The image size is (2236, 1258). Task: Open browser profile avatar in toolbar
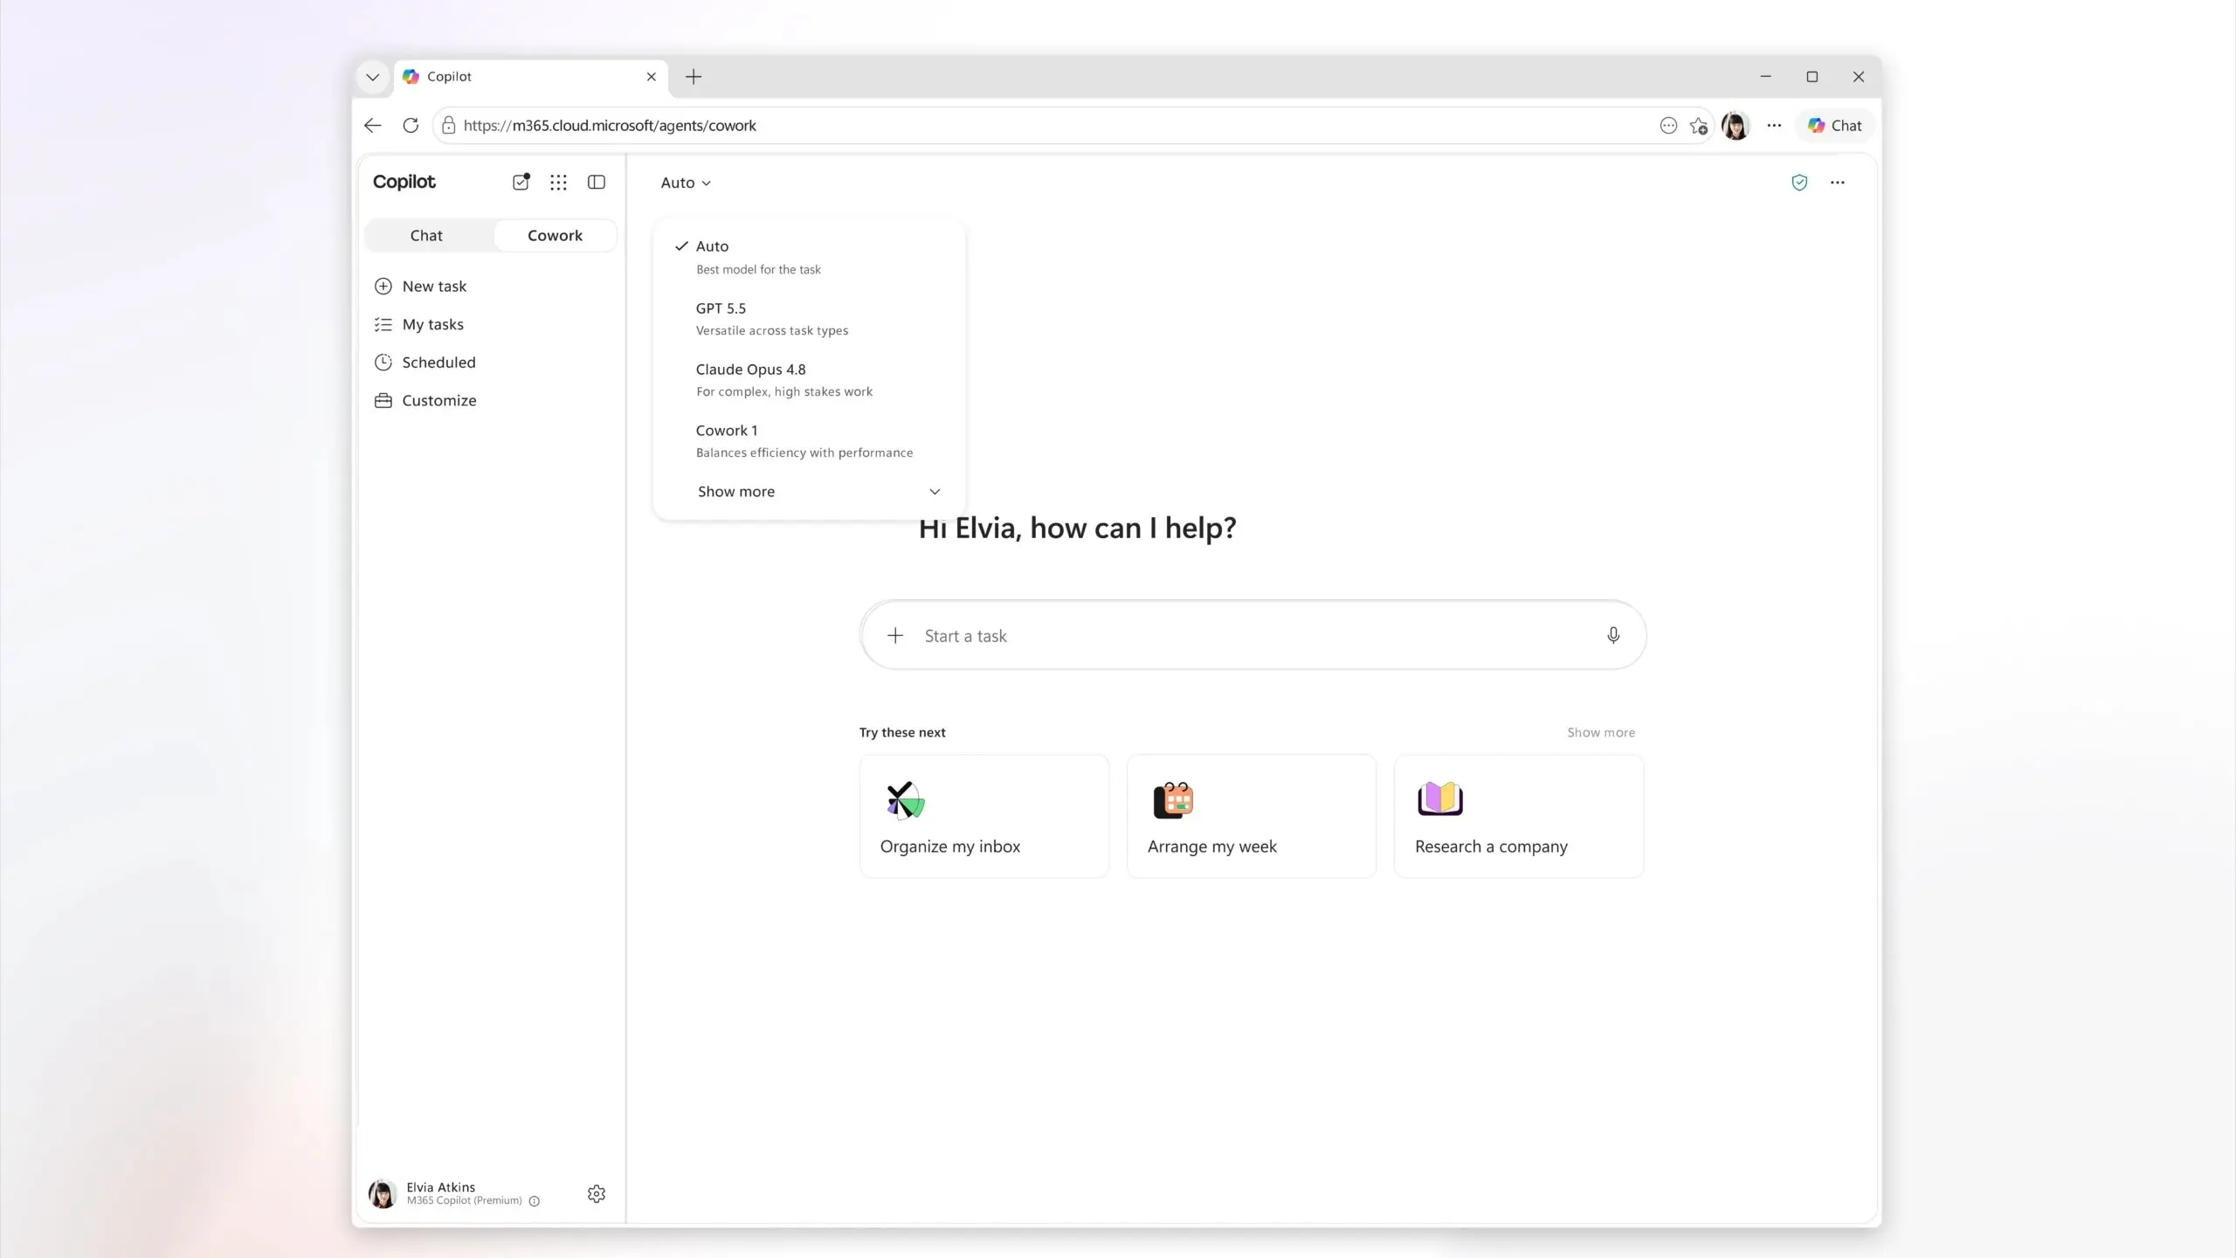click(1736, 126)
